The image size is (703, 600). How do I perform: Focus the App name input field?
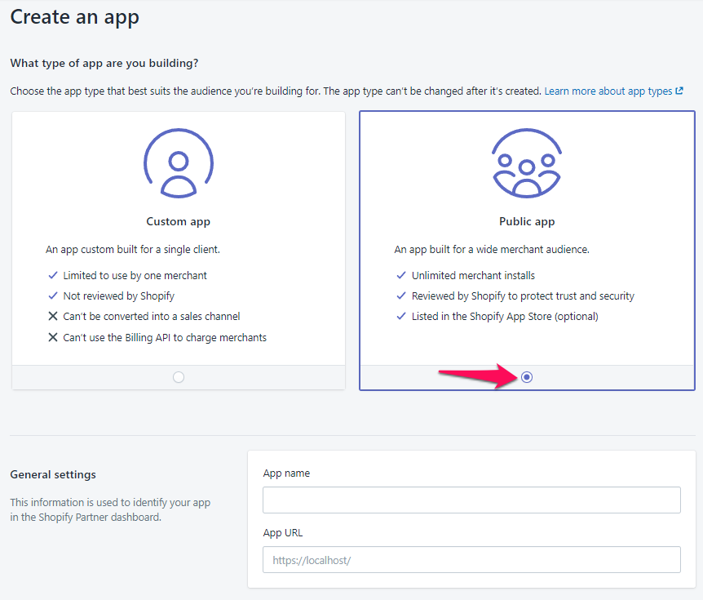coord(471,500)
